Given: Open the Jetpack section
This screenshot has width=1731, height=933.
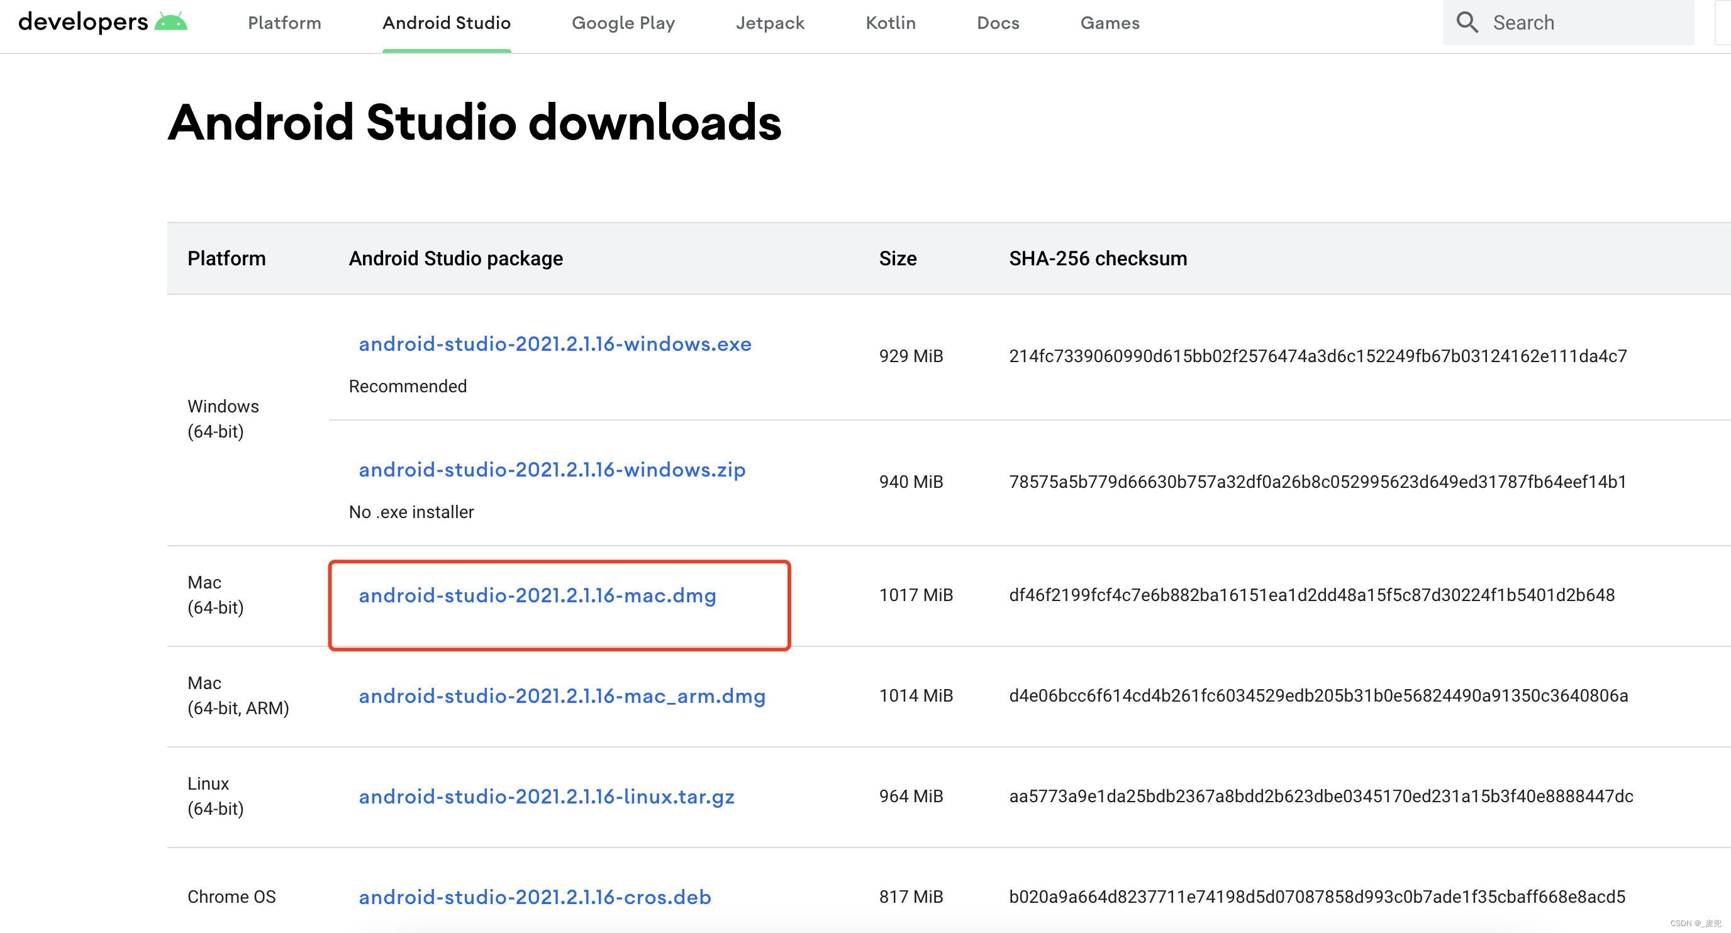Looking at the screenshot, I should coord(770,22).
